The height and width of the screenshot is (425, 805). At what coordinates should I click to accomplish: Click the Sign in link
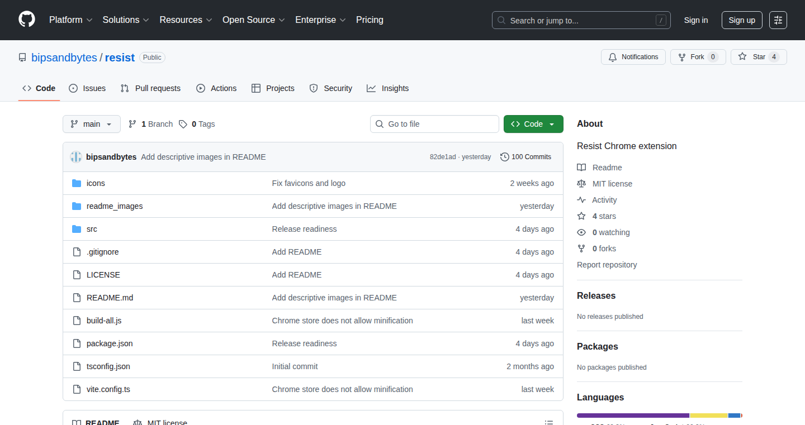[696, 20]
